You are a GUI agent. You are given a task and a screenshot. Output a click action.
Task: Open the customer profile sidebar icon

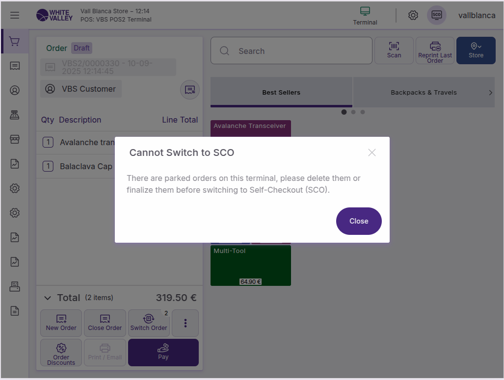coord(15,90)
